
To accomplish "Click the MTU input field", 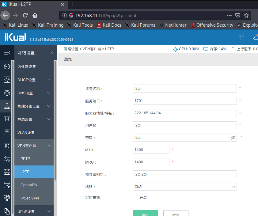I will 151,150.
